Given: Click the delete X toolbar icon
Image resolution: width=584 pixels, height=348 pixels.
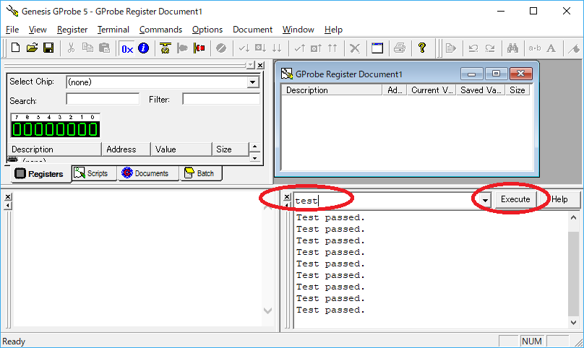Looking at the screenshot, I should tap(355, 48).
